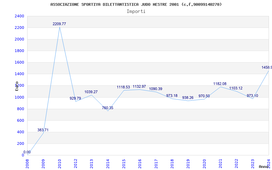Select the Judo Mestre 2001 chart title
This screenshot has width=272, height=170.
pos(136,4)
